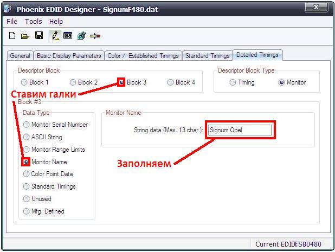
Task: Click the table view toolbar icon
Action: (x=68, y=36)
